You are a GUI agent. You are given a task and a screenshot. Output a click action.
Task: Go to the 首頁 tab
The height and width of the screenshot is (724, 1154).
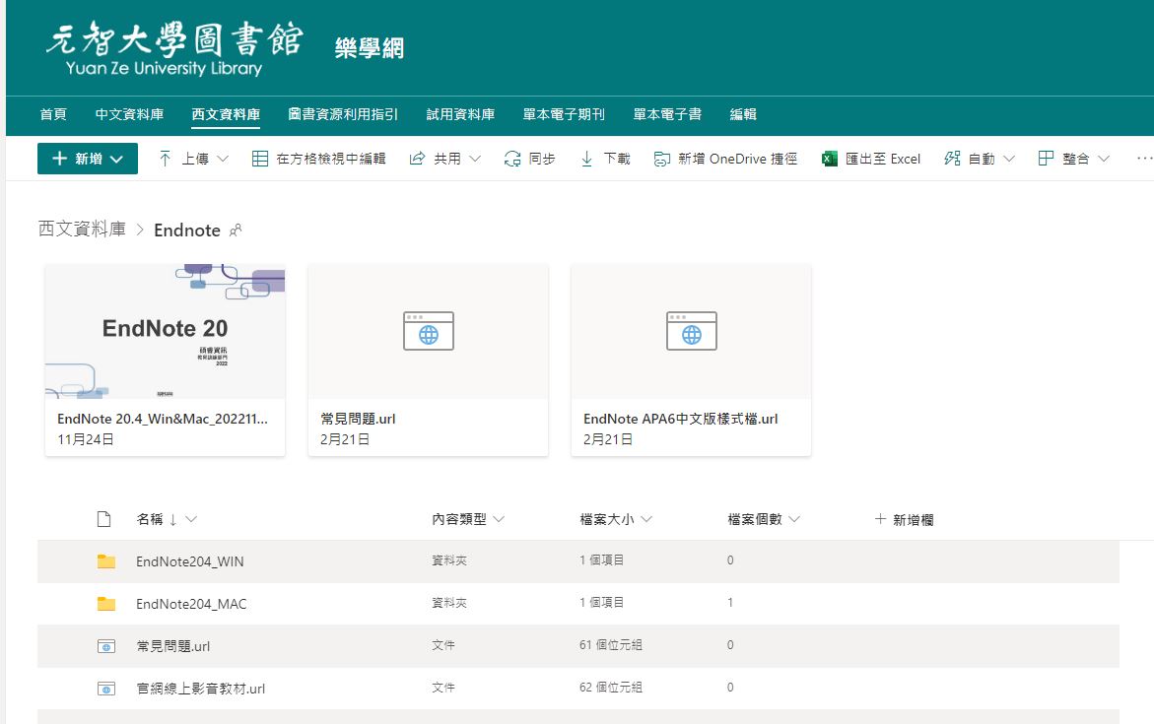click(x=53, y=114)
